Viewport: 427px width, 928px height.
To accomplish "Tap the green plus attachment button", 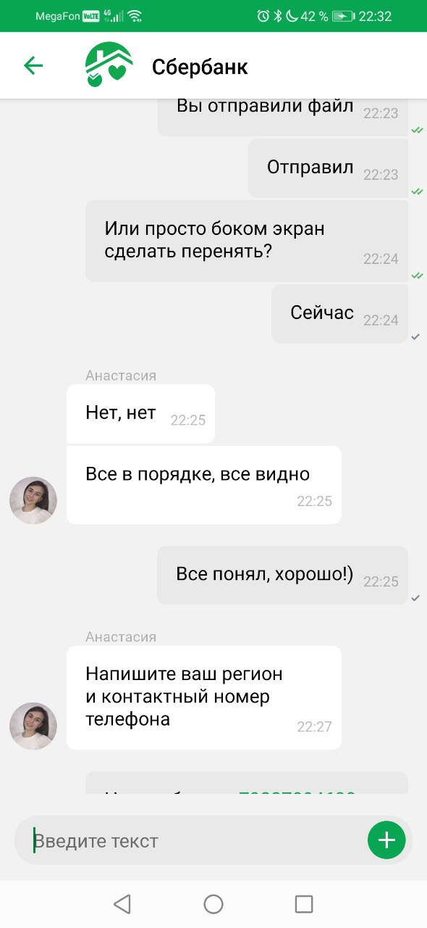I will click(x=386, y=840).
